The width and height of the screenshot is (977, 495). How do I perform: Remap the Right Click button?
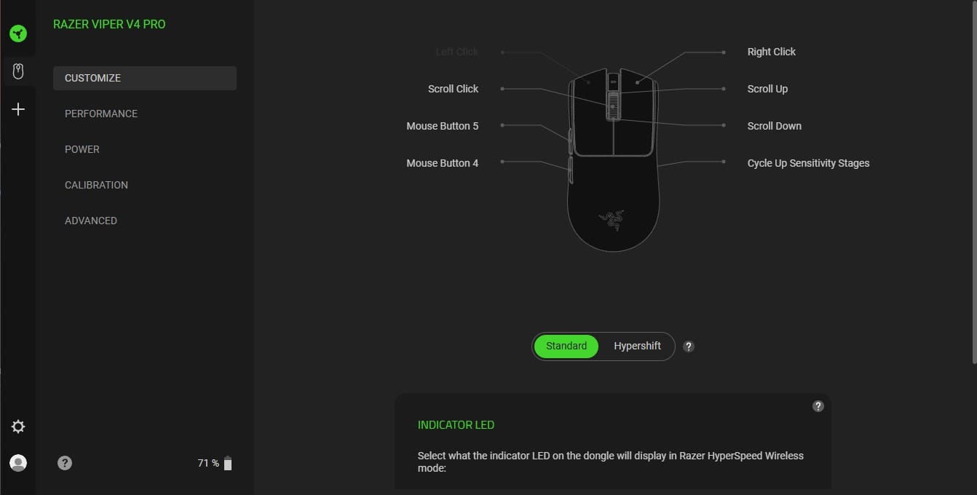[x=771, y=52]
